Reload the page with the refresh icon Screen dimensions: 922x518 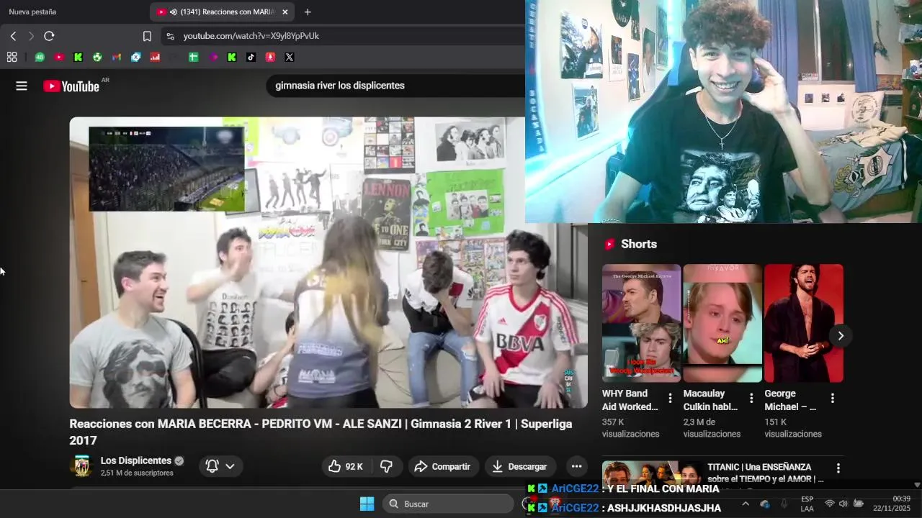click(49, 36)
